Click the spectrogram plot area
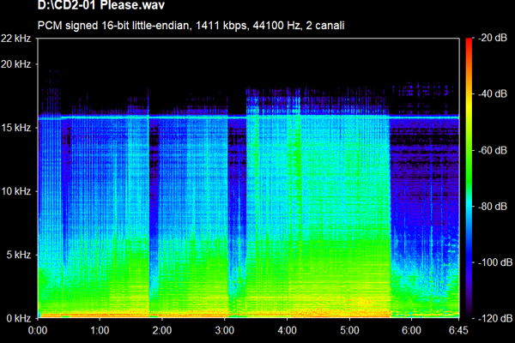This screenshot has width=515, height=343. tap(248, 178)
